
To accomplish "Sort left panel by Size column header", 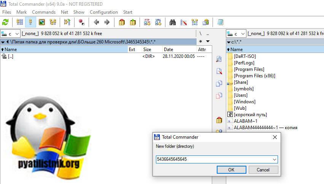I will [152, 50].
